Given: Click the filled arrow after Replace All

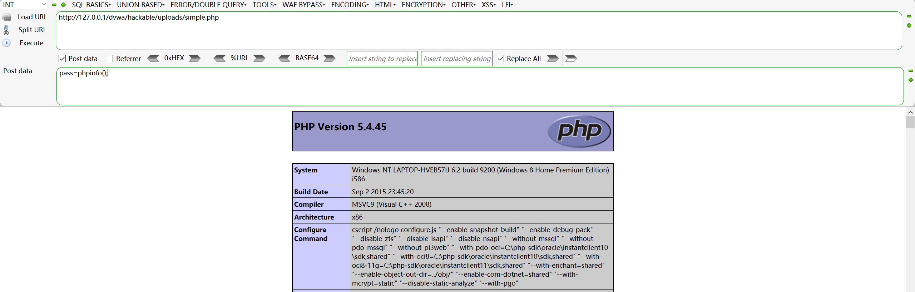Looking at the screenshot, I should click(x=553, y=58).
